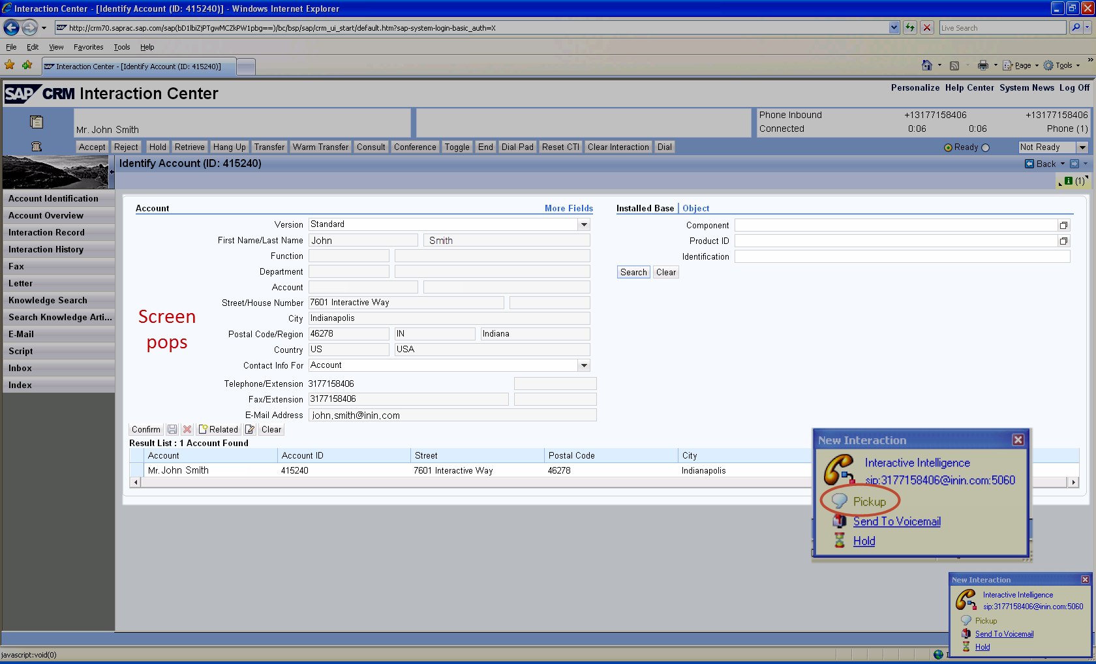Switch to the Object tab
This screenshot has width=1096, height=664.
tap(695, 208)
